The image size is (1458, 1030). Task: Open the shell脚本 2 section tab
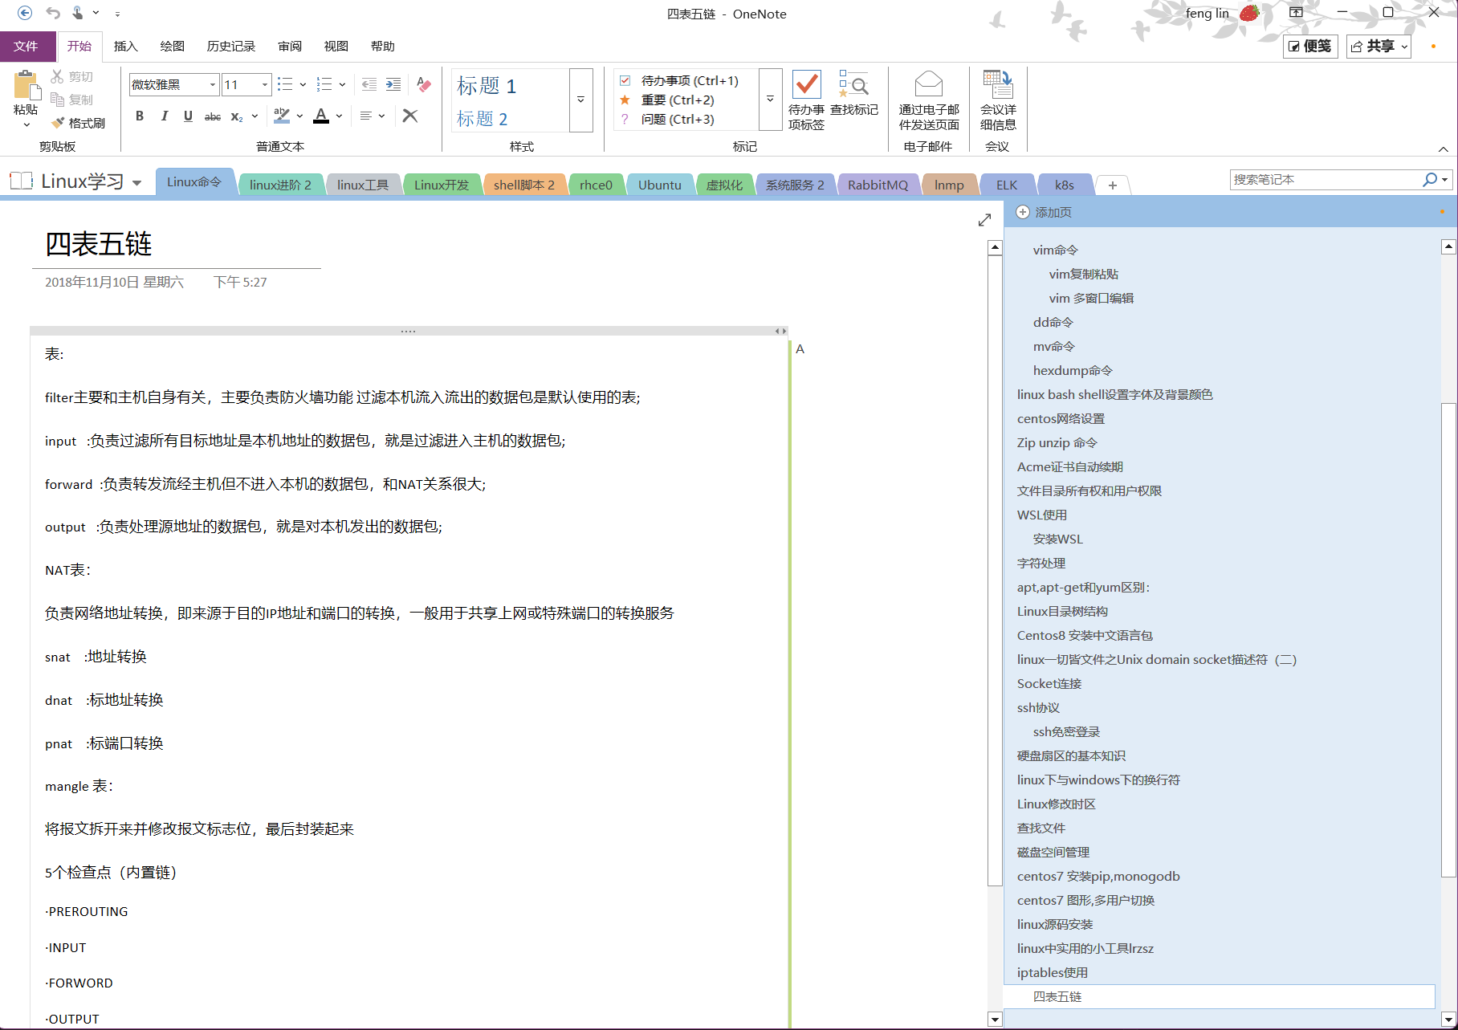click(x=523, y=184)
